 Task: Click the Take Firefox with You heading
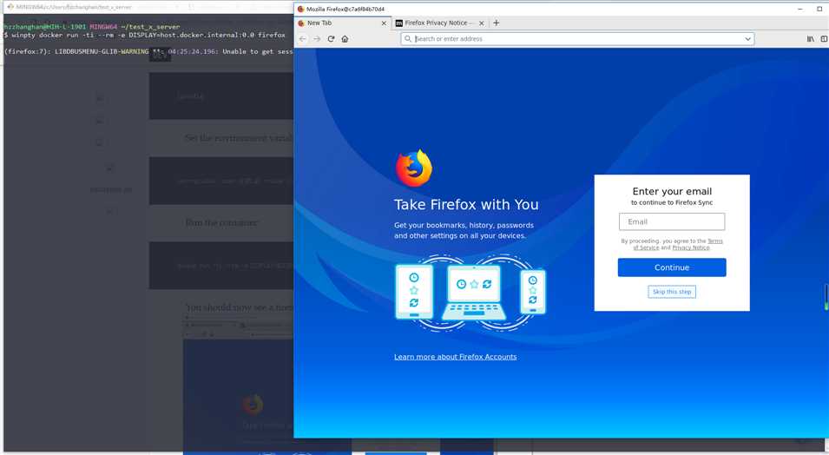click(466, 205)
